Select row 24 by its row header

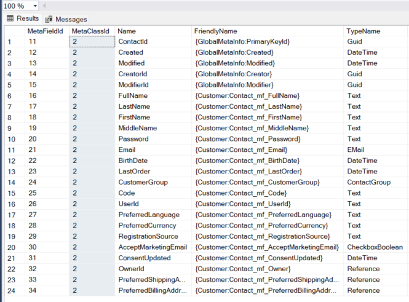click(12, 290)
